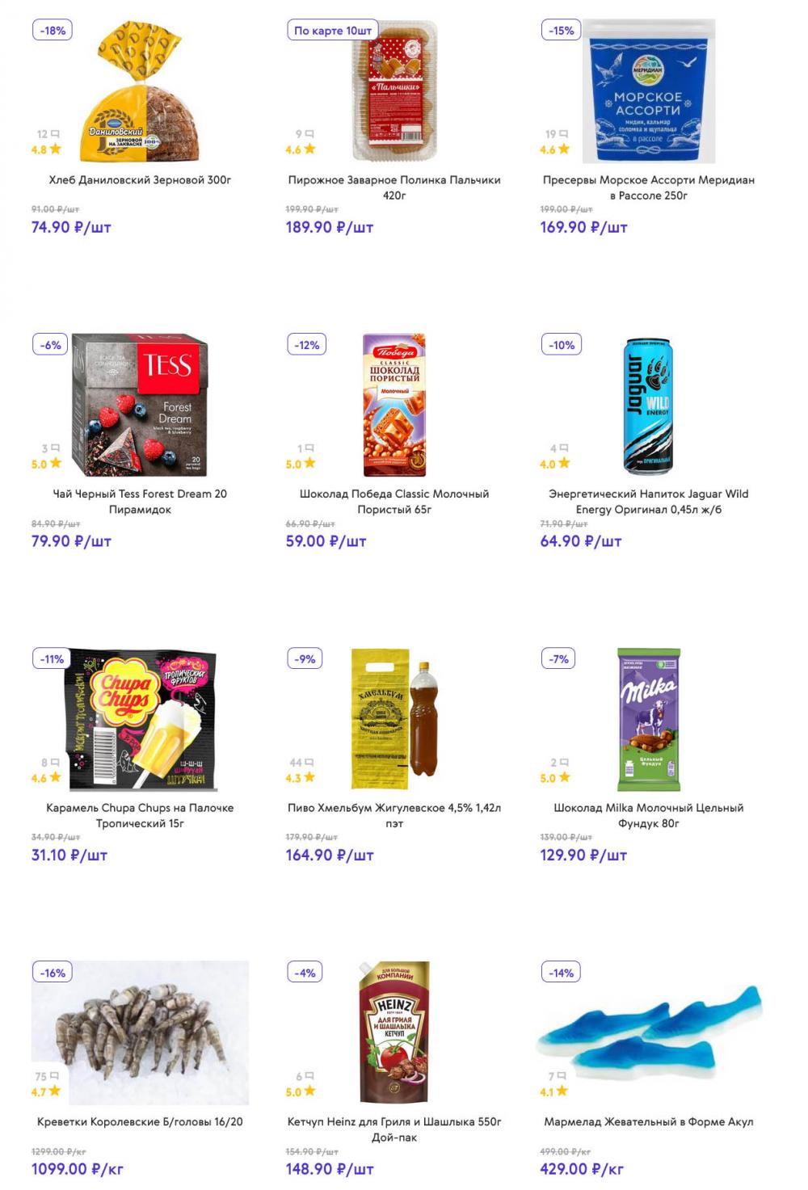This screenshot has width=808, height=1190.
Task: Select the Tess Forest Dream tea image
Action: 140,405
